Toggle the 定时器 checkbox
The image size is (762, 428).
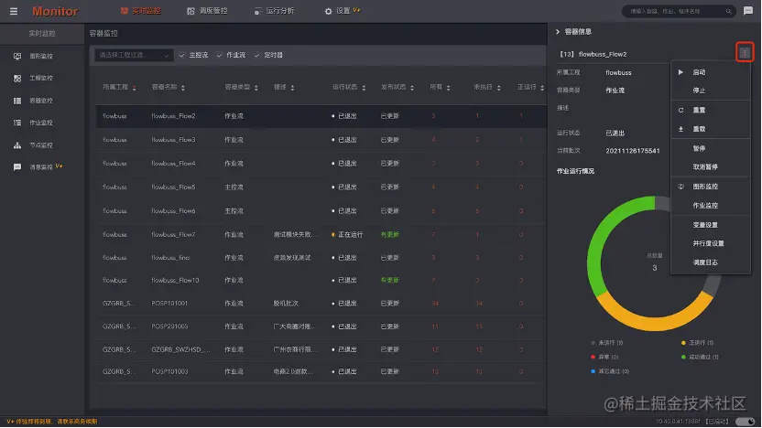coord(256,55)
